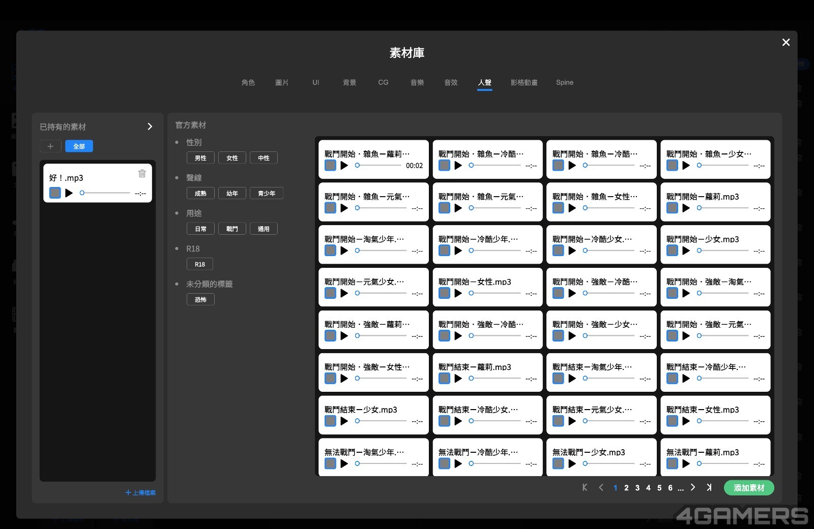
Task: Switch to the 背景 tab
Action: (350, 82)
